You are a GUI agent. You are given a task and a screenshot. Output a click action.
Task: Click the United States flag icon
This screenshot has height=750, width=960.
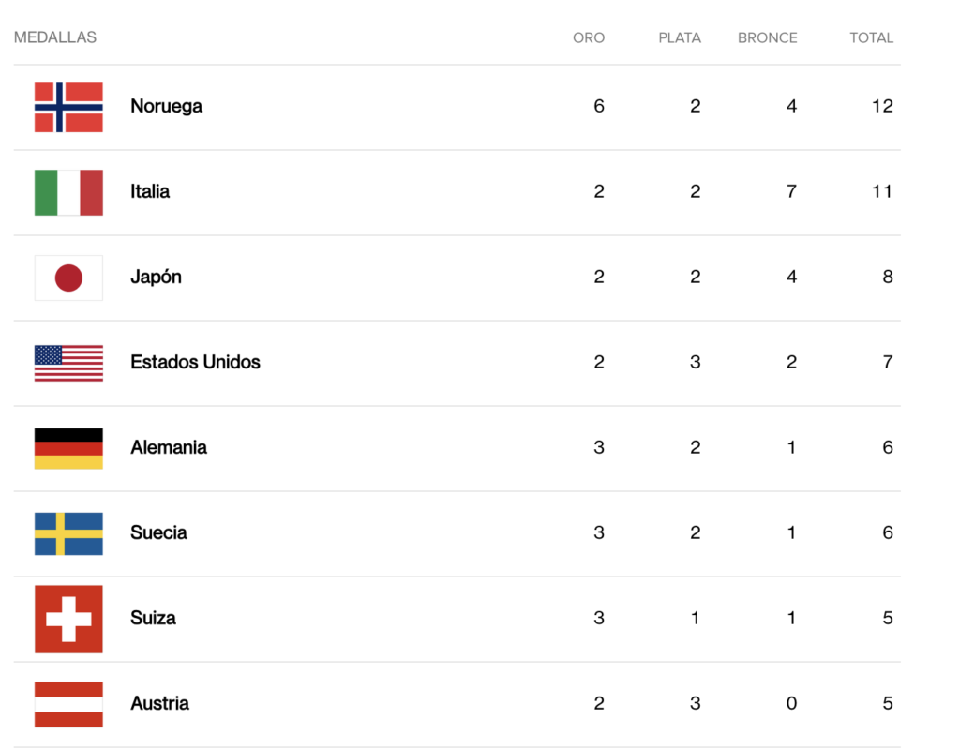(68, 363)
